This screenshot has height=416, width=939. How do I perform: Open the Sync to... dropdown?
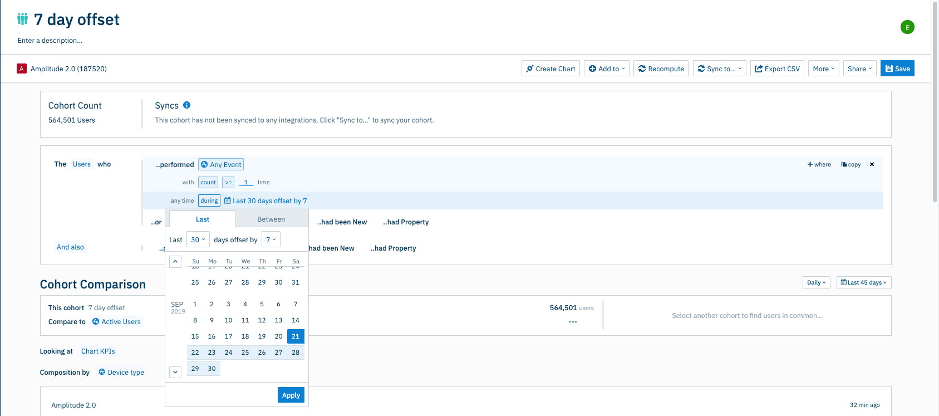(719, 68)
